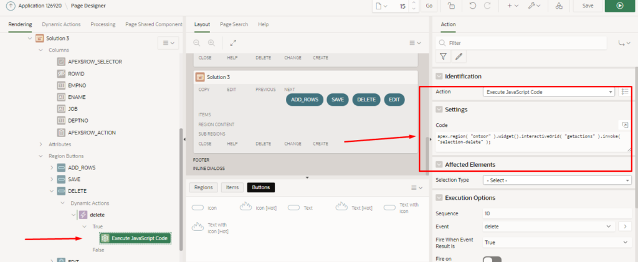The height and width of the screenshot is (262, 638).
Task: Click the Run page play button
Action: point(619,6)
